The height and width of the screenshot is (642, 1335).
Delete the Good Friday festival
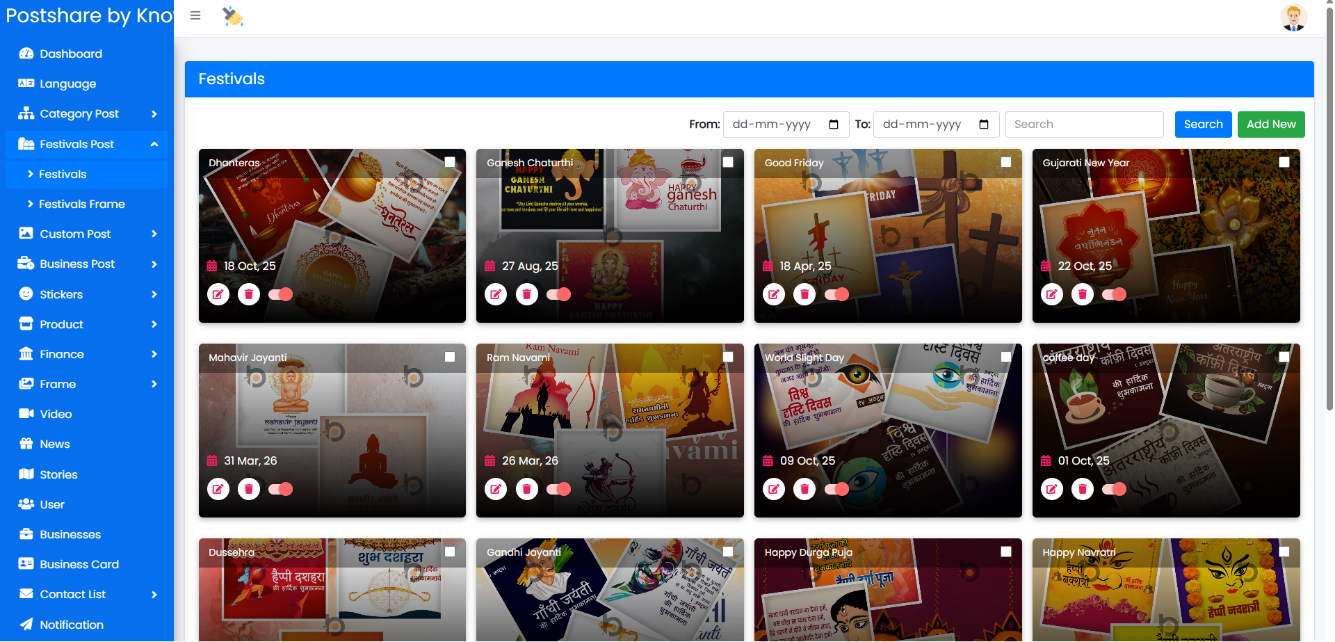804,294
